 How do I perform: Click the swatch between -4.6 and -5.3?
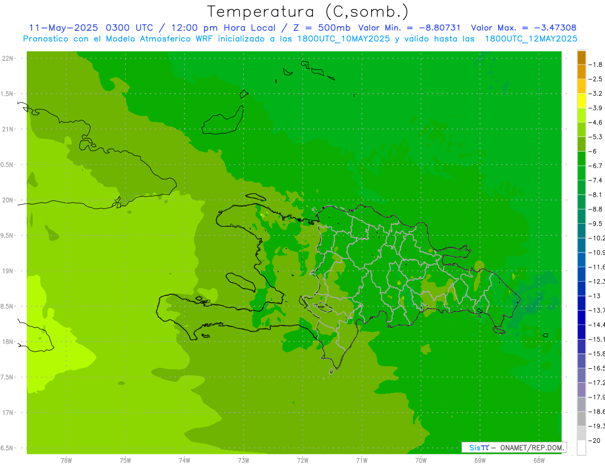(x=581, y=129)
